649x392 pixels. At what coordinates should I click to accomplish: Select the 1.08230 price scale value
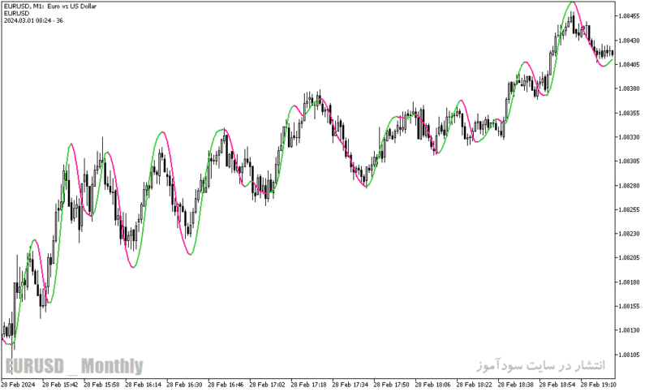pos(628,234)
